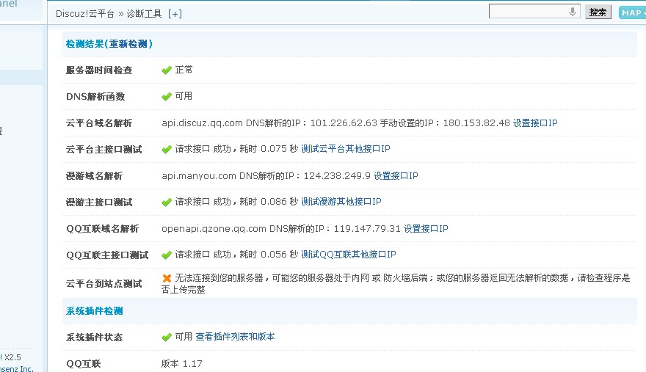Select the 云平台域名解析 row label
The height and width of the screenshot is (372, 646).
(99, 123)
